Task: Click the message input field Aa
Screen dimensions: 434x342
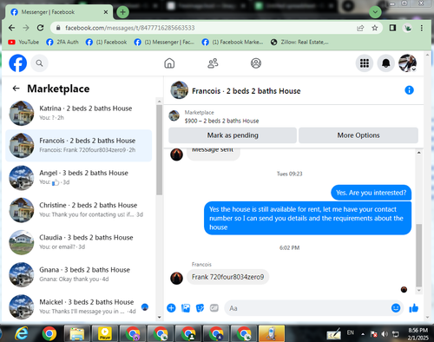Action: tap(314, 308)
